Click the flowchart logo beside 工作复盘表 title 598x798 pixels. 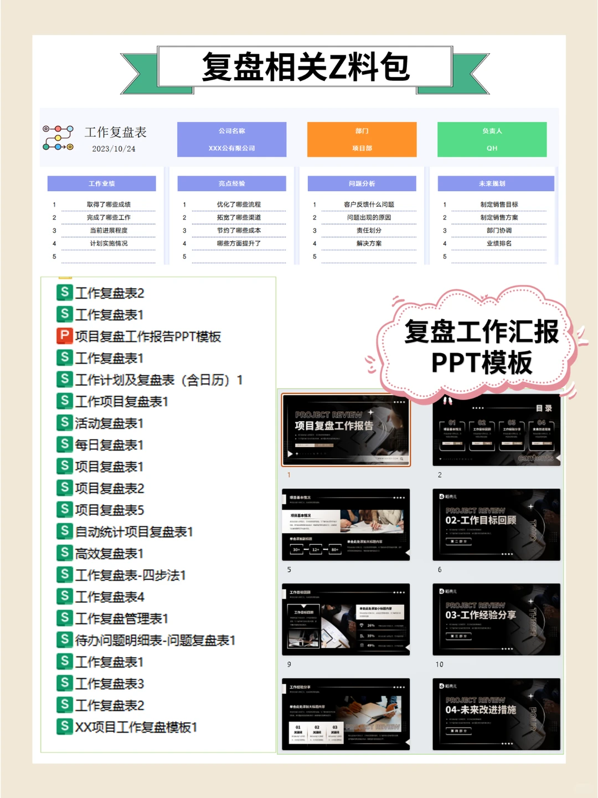[x=57, y=137]
